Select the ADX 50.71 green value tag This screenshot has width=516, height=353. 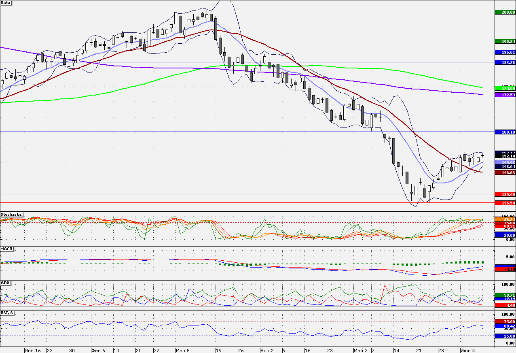pos(505,296)
